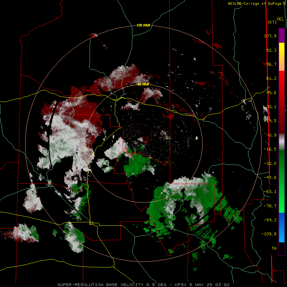
Task: Click the 100 NMI range ring label
Action: tap(143, 25)
